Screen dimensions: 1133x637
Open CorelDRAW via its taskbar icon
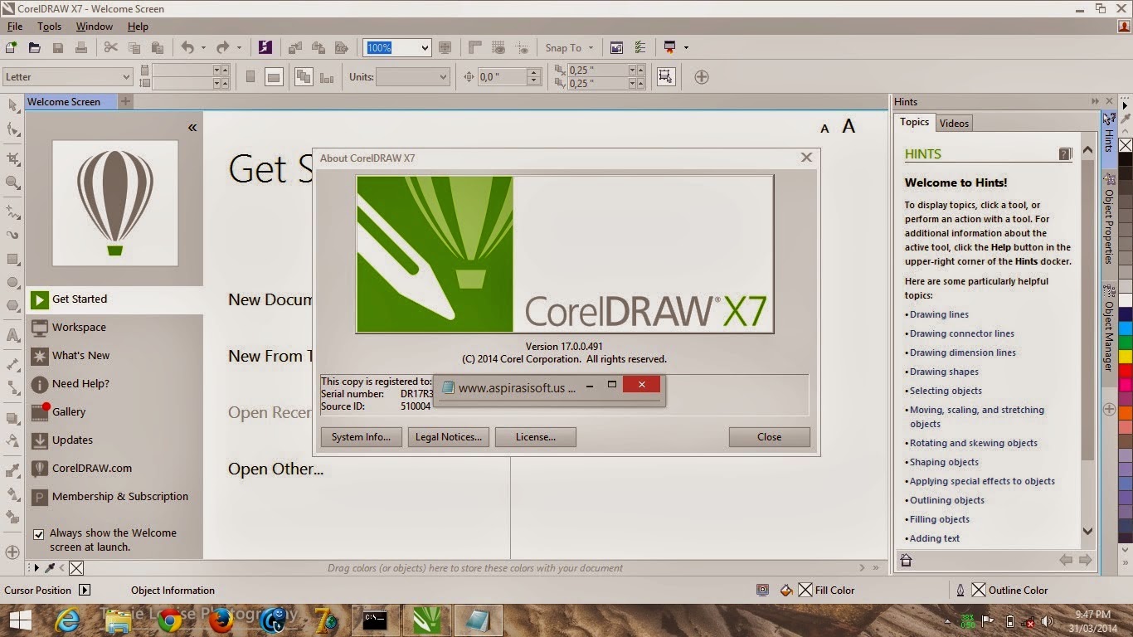tap(426, 620)
